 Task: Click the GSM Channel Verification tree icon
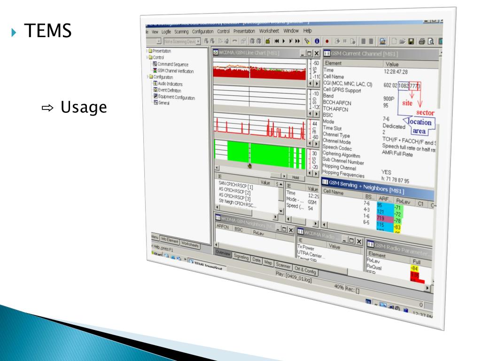(x=155, y=71)
